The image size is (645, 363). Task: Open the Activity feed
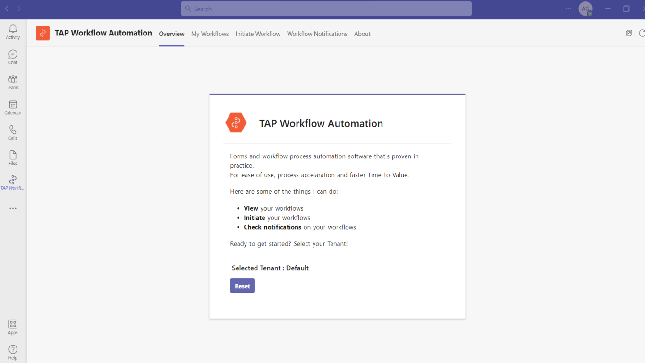pyautogui.click(x=13, y=32)
